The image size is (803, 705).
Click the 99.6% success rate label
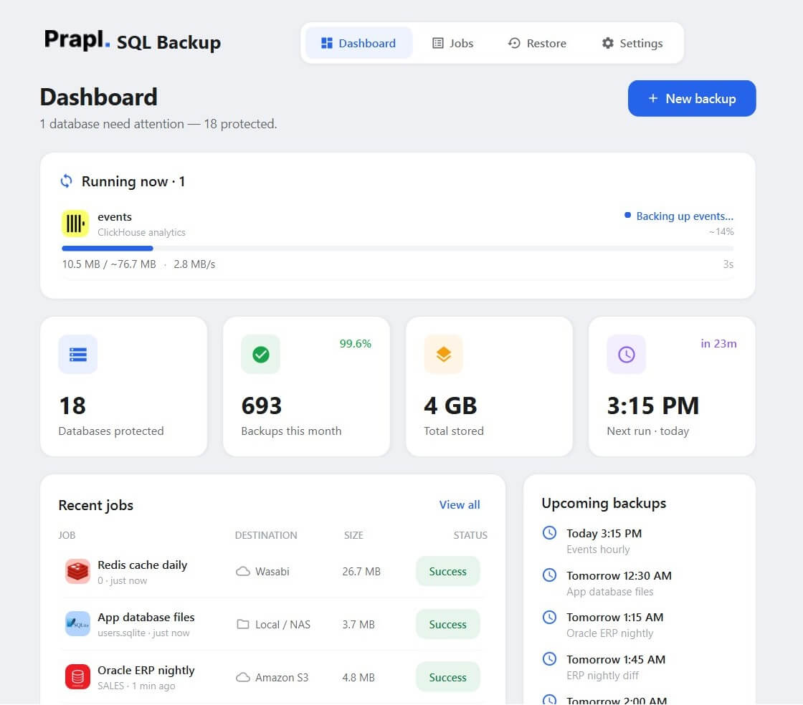(356, 343)
